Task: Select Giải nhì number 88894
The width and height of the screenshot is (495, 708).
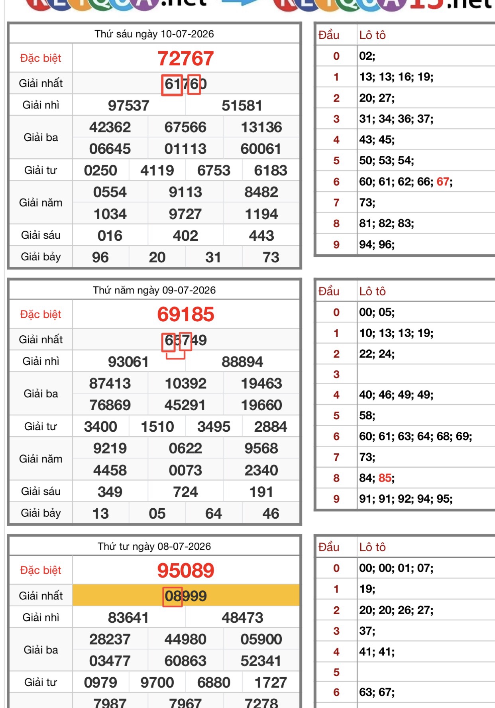Action: [x=242, y=362]
